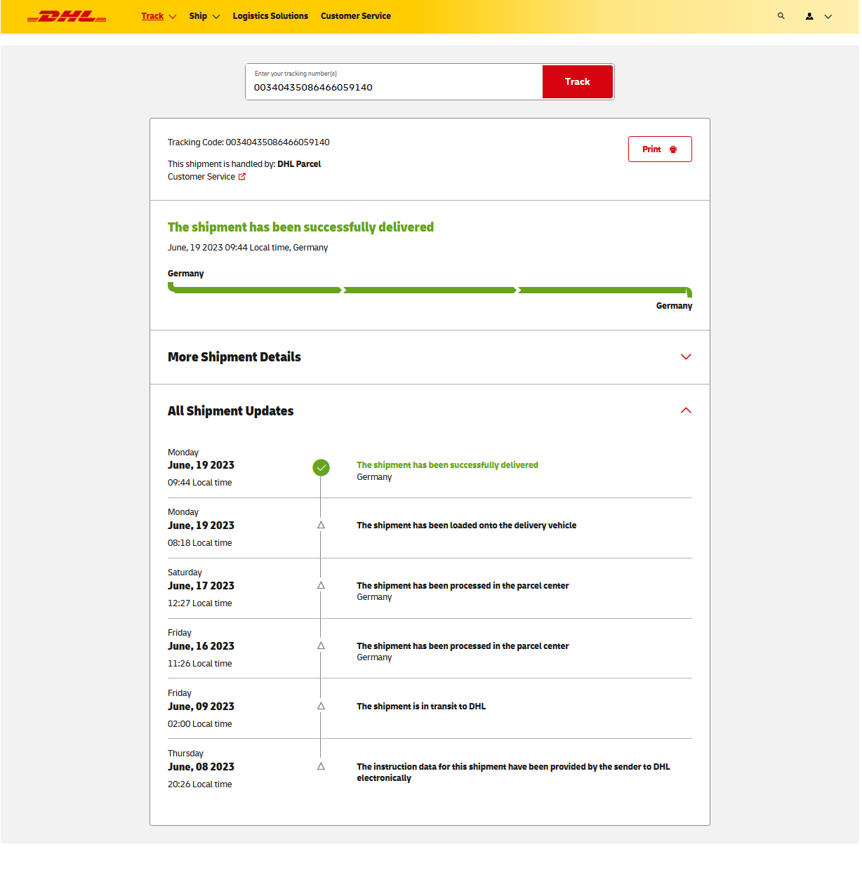Image resolution: width=862 pixels, height=896 pixels.
Task: Click the green delivered checkmark icon
Action: point(321,467)
